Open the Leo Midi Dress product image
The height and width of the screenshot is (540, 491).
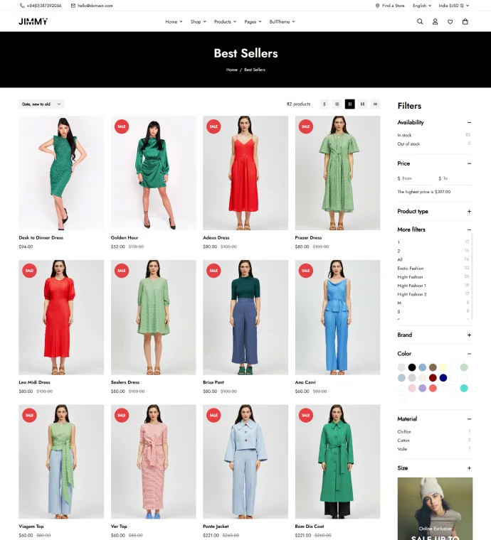tap(61, 317)
